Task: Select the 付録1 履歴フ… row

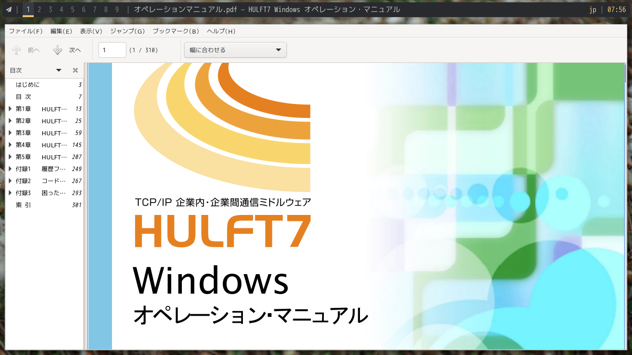Action: pos(44,169)
